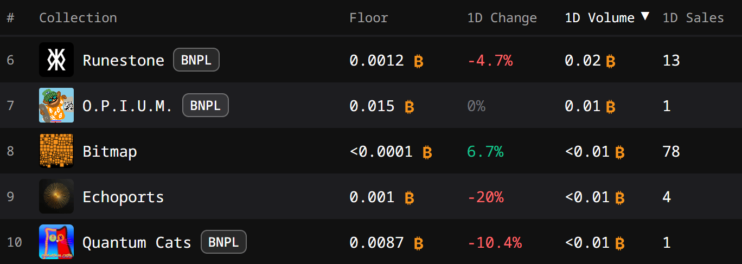Open the Runestone collection logo

click(56, 60)
